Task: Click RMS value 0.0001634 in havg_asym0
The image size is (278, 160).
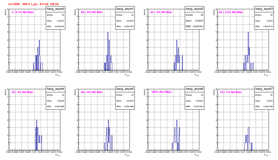Action: point(59,27)
